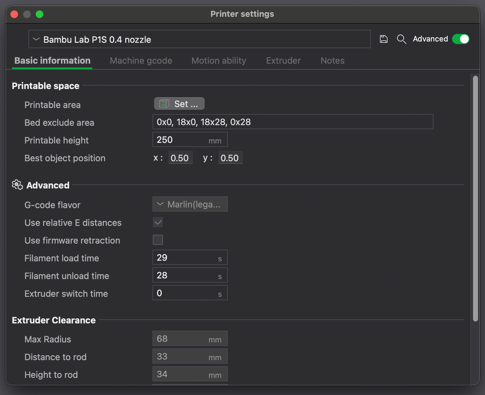This screenshot has height=395, width=485.
Task: Click the vertical scrollbar thumb
Action: click(475, 199)
